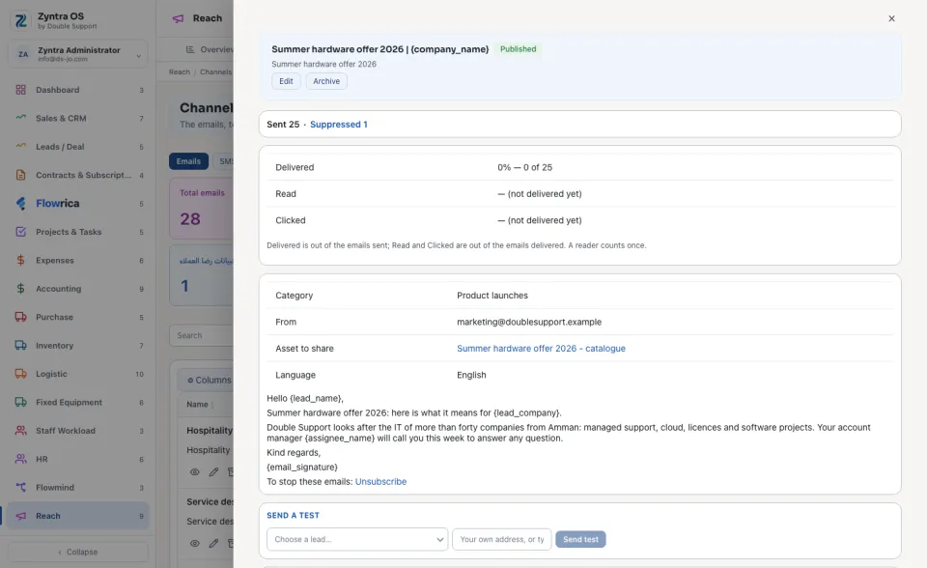Open the Columns selector in the table
The width and height of the screenshot is (927, 568).
[209, 380]
